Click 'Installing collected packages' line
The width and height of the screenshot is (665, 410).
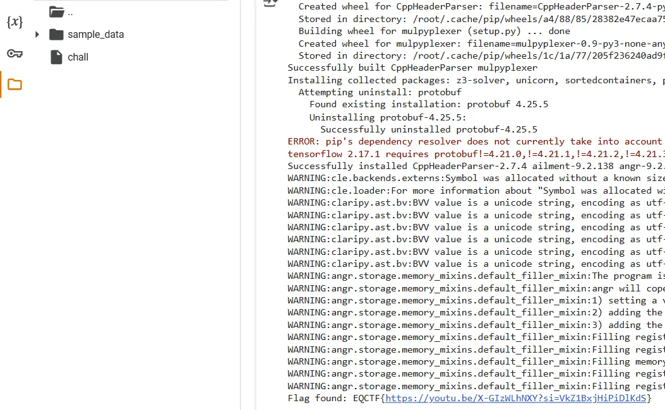(x=476, y=80)
